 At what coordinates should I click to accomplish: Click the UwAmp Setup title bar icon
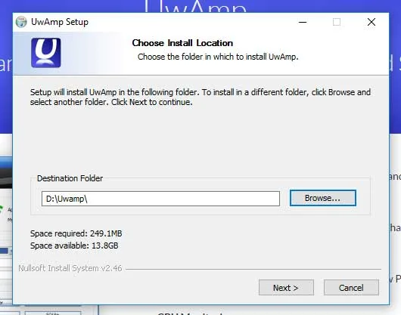click(x=21, y=22)
